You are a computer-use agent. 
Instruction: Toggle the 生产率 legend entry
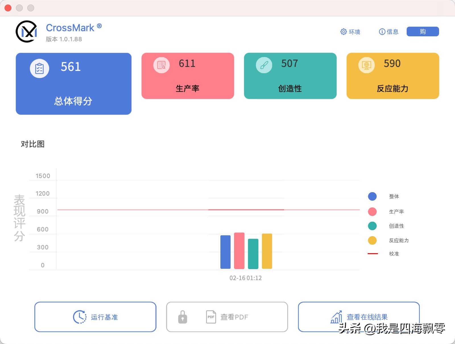(x=372, y=211)
